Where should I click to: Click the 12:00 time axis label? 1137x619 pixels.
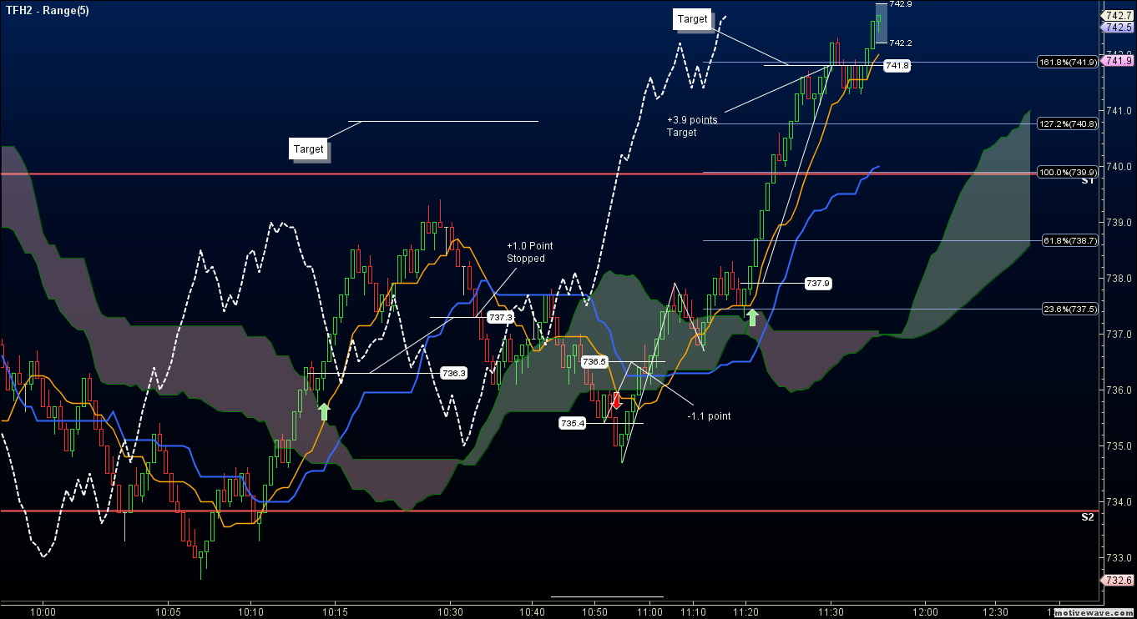[x=926, y=611]
